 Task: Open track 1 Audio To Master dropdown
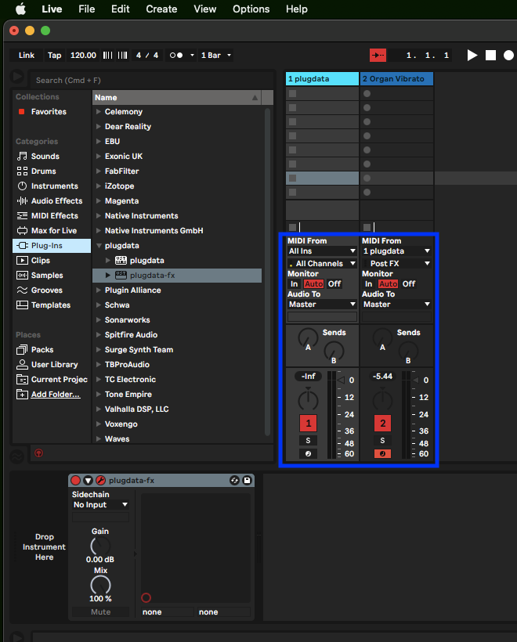coord(322,305)
